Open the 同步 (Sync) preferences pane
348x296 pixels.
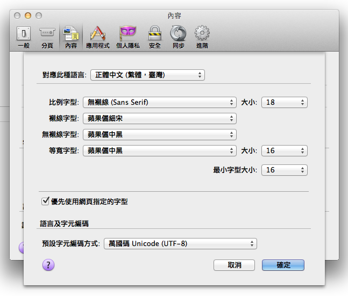(178, 37)
